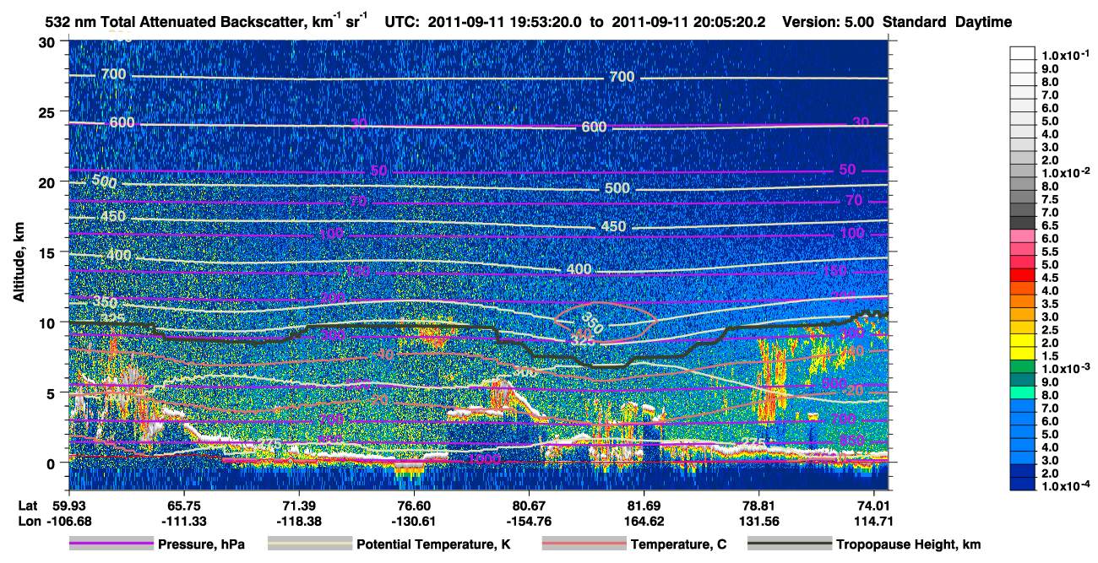Click the Daytime label in the title

pyautogui.click(x=983, y=22)
